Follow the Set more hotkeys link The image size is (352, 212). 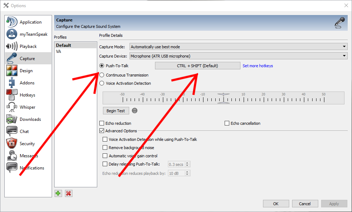pos(258,66)
